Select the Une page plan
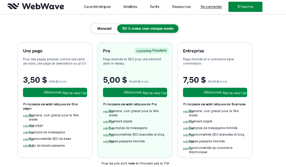 [x=55, y=92]
